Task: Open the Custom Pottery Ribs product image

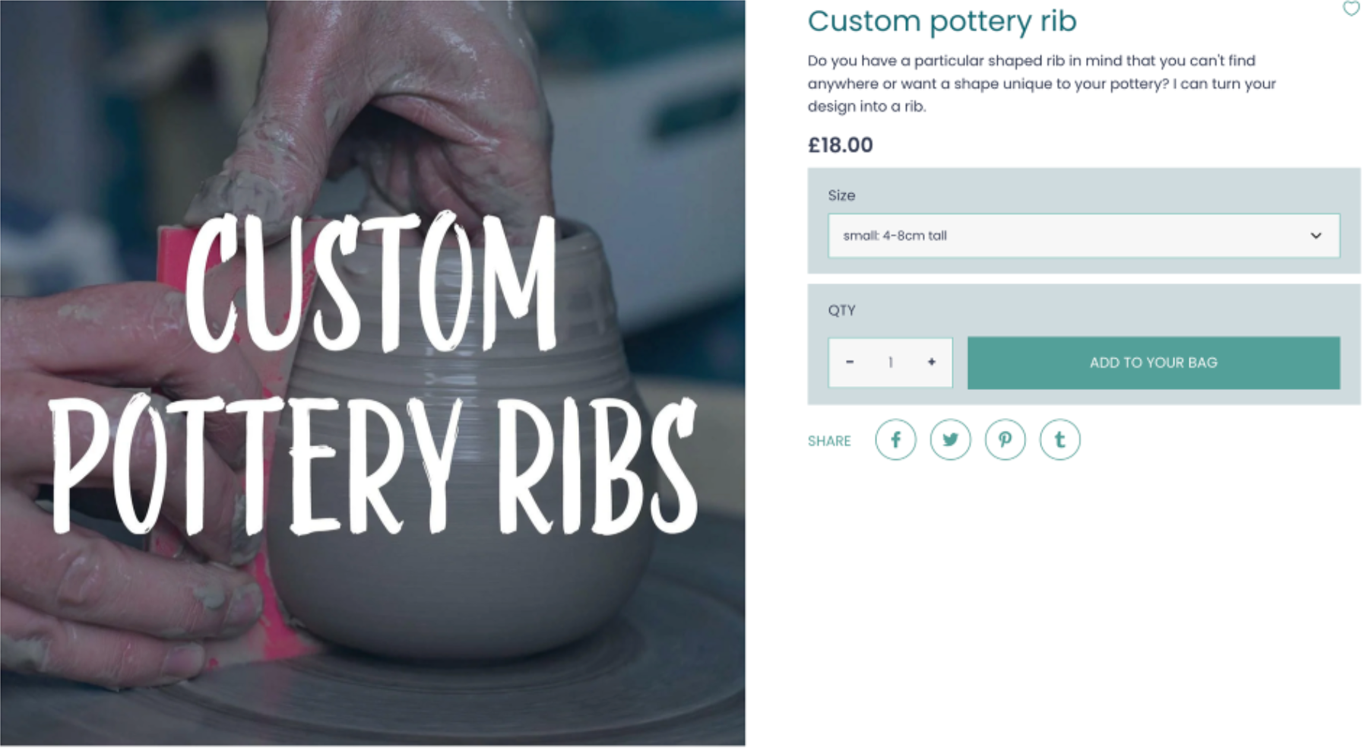Action: 372,372
